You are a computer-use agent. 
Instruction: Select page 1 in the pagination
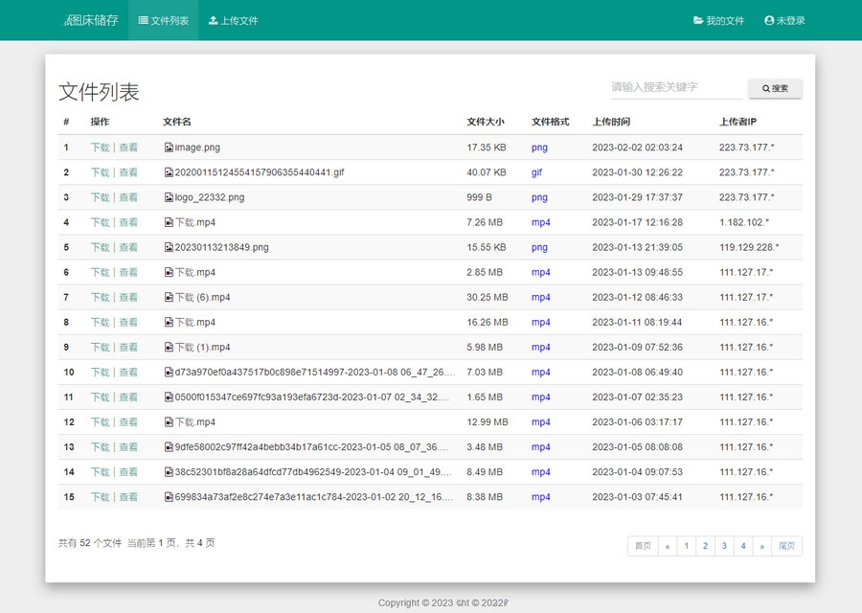coord(686,546)
